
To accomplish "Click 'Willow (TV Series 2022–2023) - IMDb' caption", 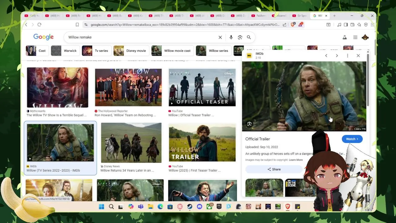I will click(x=53, y=170).
